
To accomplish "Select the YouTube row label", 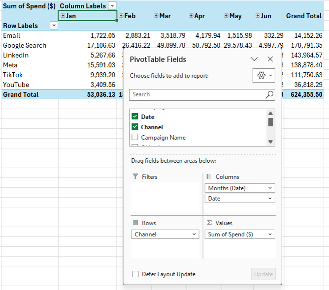I will [16, 85].
